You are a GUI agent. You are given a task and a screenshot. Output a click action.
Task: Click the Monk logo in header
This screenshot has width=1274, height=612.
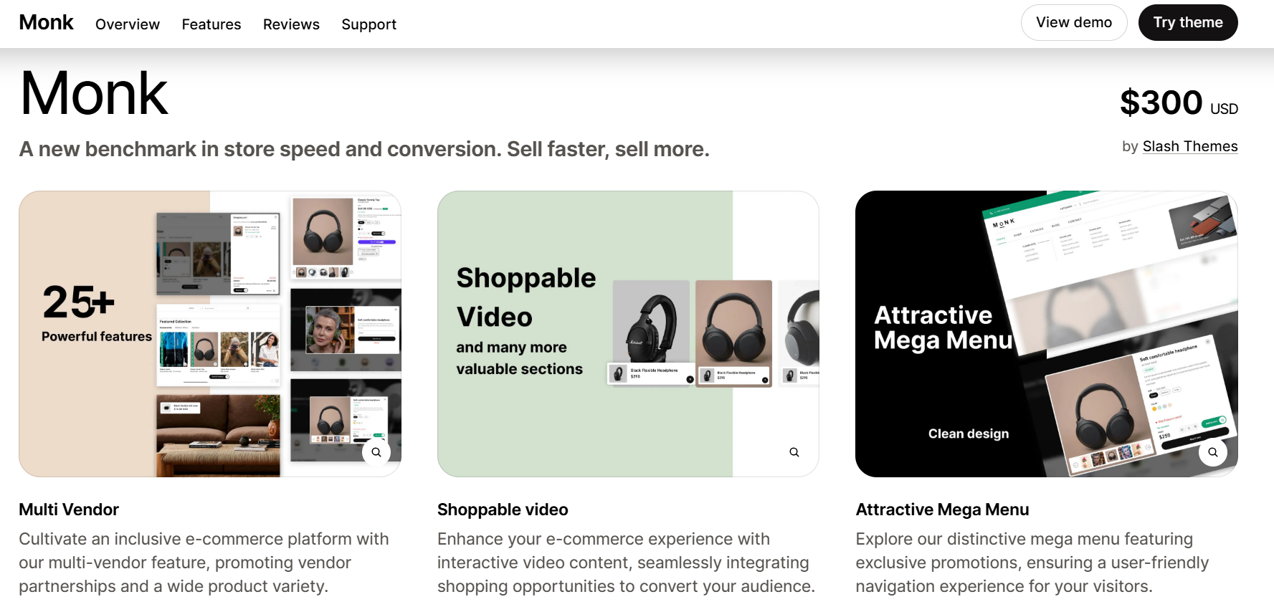tap(46, 23)
